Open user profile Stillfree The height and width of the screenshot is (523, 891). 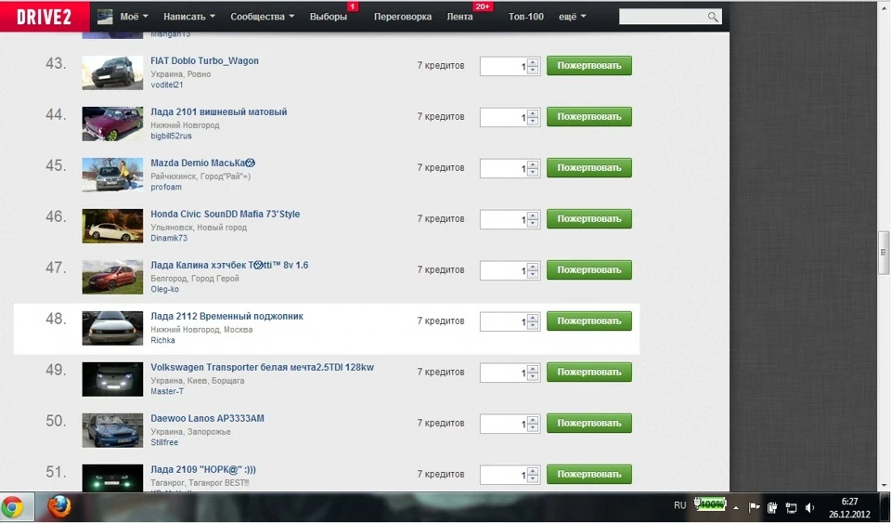click(x=164, y=443)
